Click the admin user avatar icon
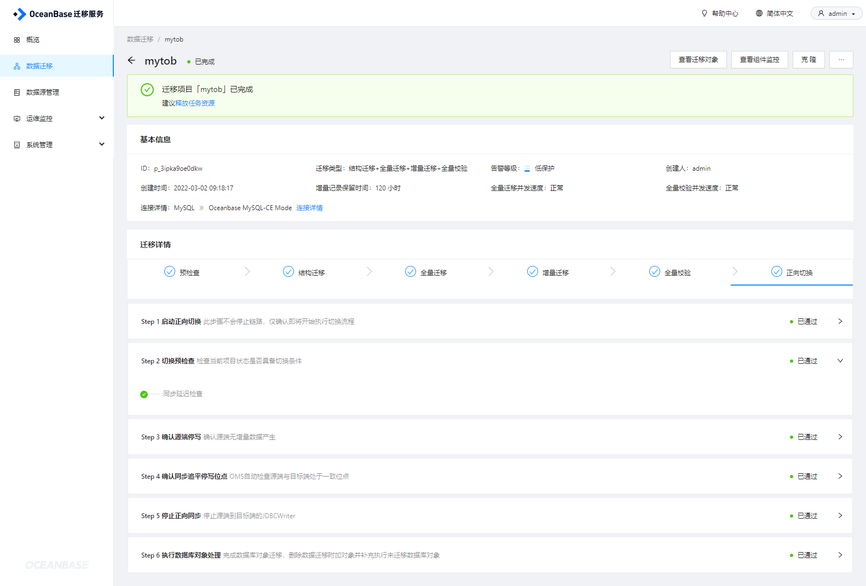Screen dimensions: 866x586 click(x=821, y=13)
